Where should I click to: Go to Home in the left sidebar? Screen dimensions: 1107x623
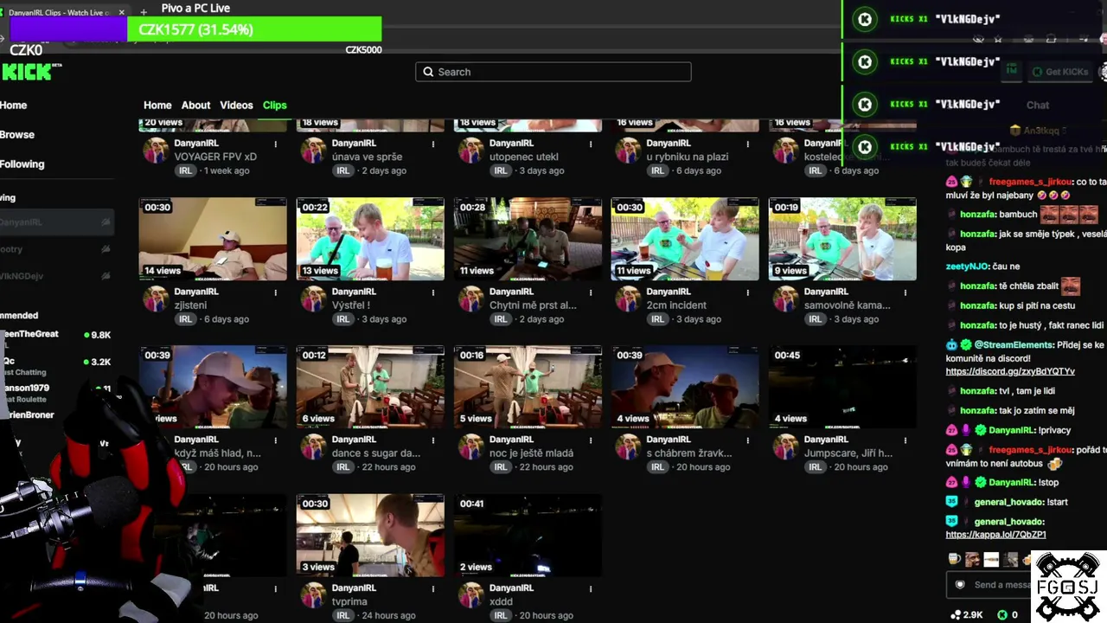point(14,106)
